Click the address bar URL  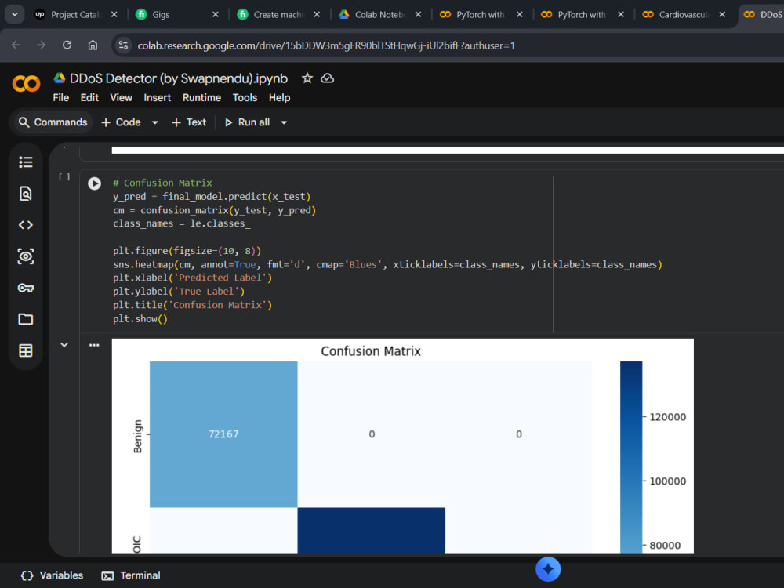pyautogui.click(x=326, y=45)
